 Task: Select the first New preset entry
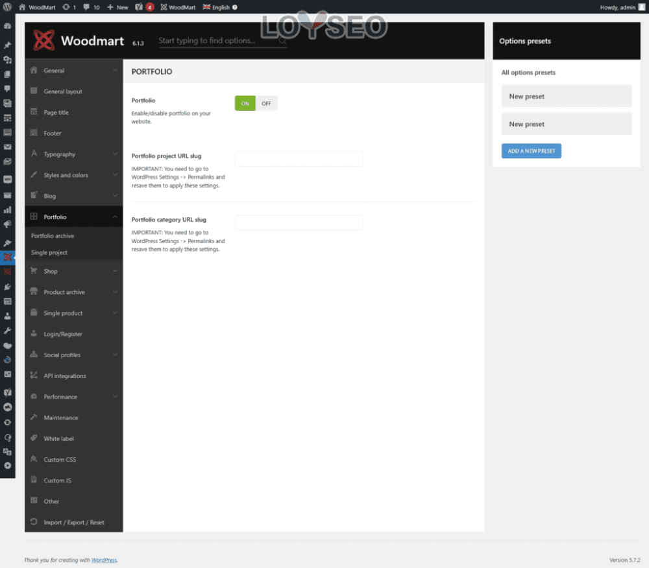pos(566,96)
